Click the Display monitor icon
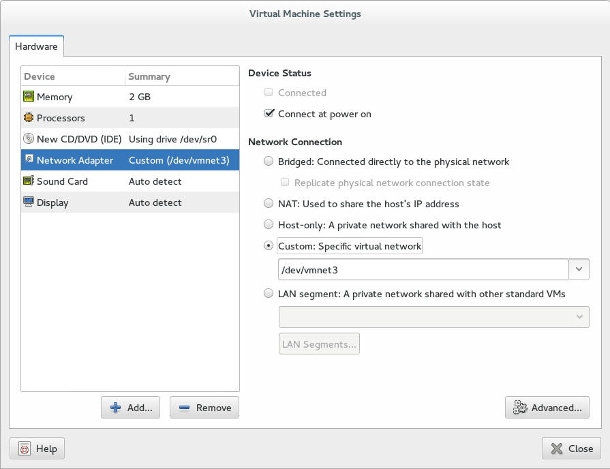Image resolution: width=610 pixels, height=469 pixels. pos(29,202)
